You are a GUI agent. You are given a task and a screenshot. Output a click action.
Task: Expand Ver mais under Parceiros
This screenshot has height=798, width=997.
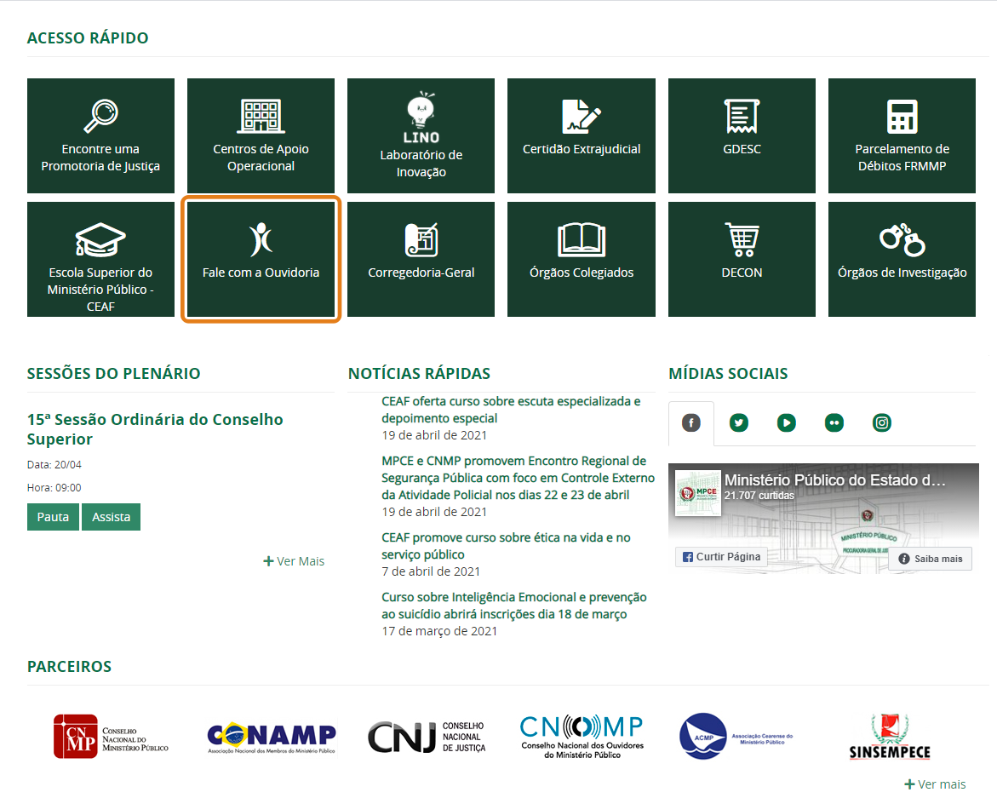(x=935, y=784)
